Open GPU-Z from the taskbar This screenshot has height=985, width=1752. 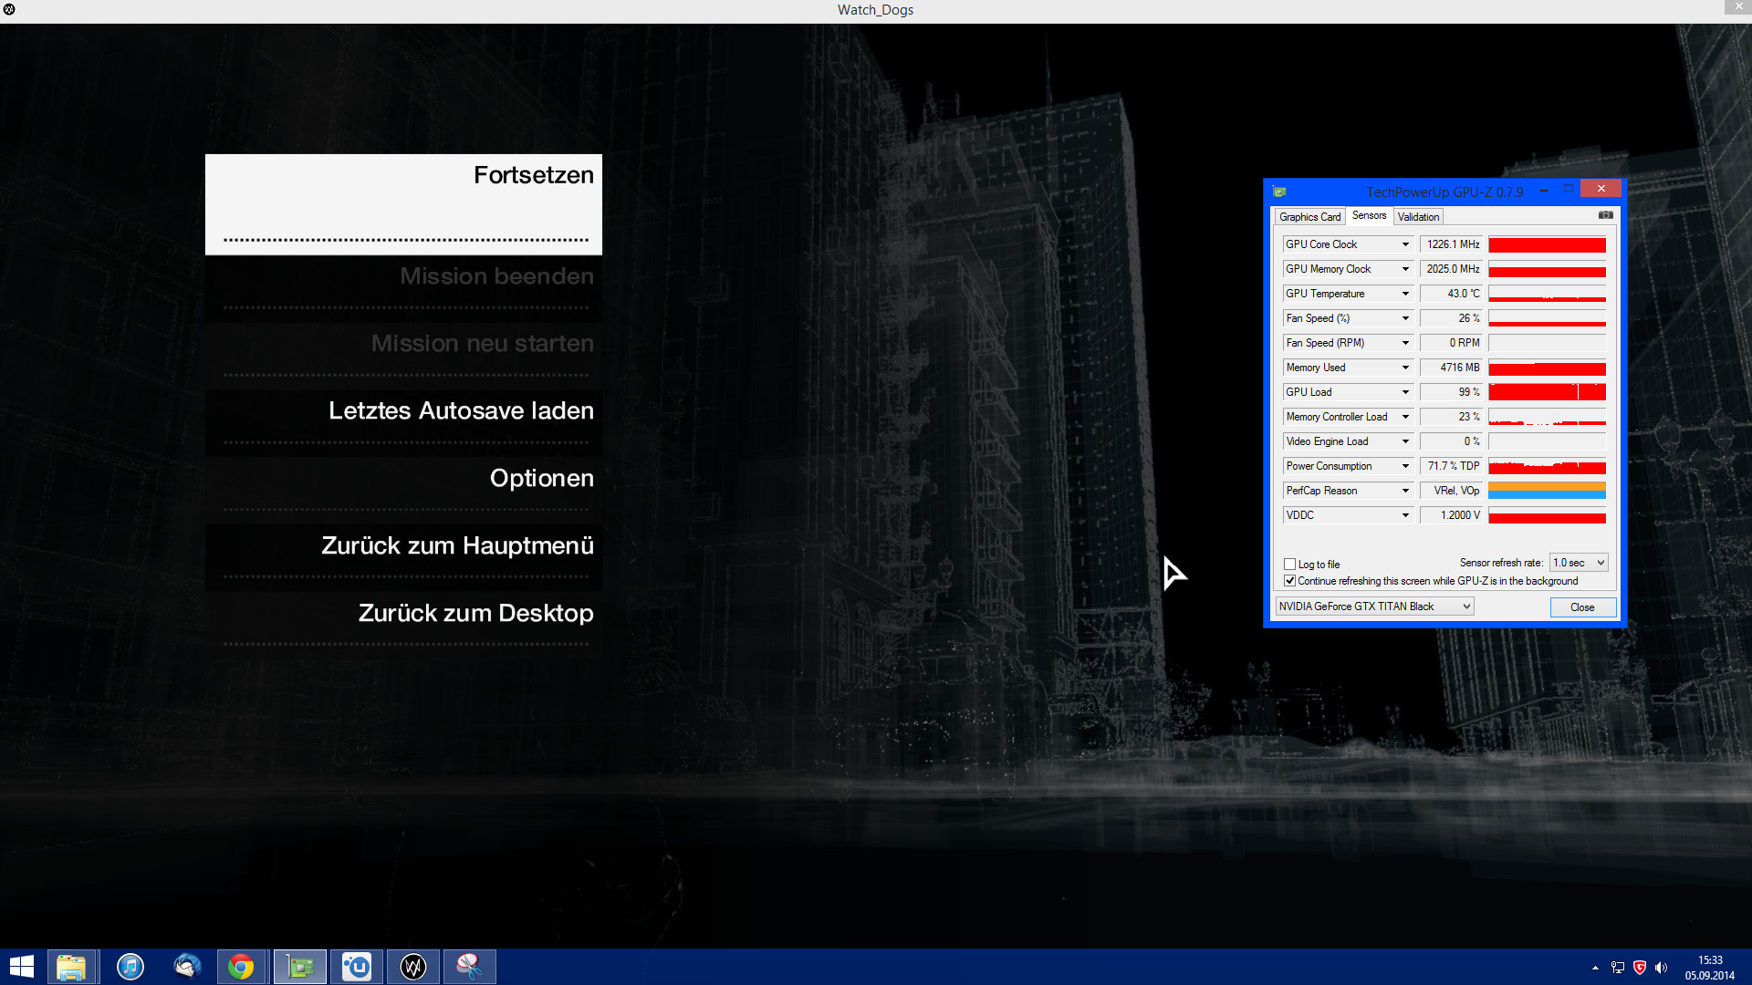pos(300,966)
